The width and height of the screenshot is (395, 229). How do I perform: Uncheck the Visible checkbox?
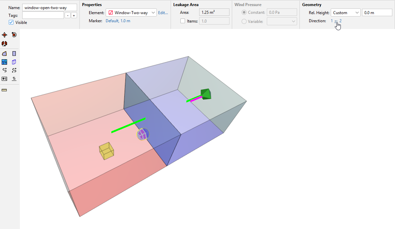pos(11,23)
